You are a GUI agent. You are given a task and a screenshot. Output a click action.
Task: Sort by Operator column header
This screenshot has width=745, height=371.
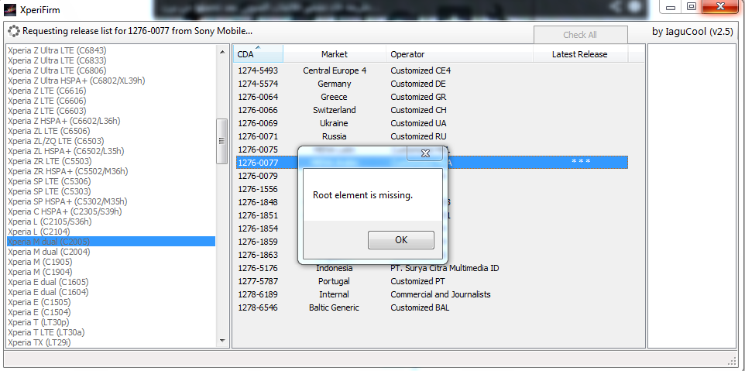click(459, 54)
